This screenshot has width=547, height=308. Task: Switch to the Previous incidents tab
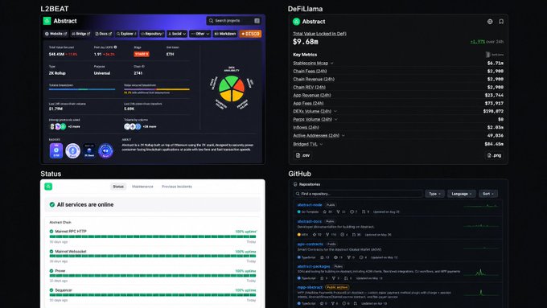pos(177,187)
